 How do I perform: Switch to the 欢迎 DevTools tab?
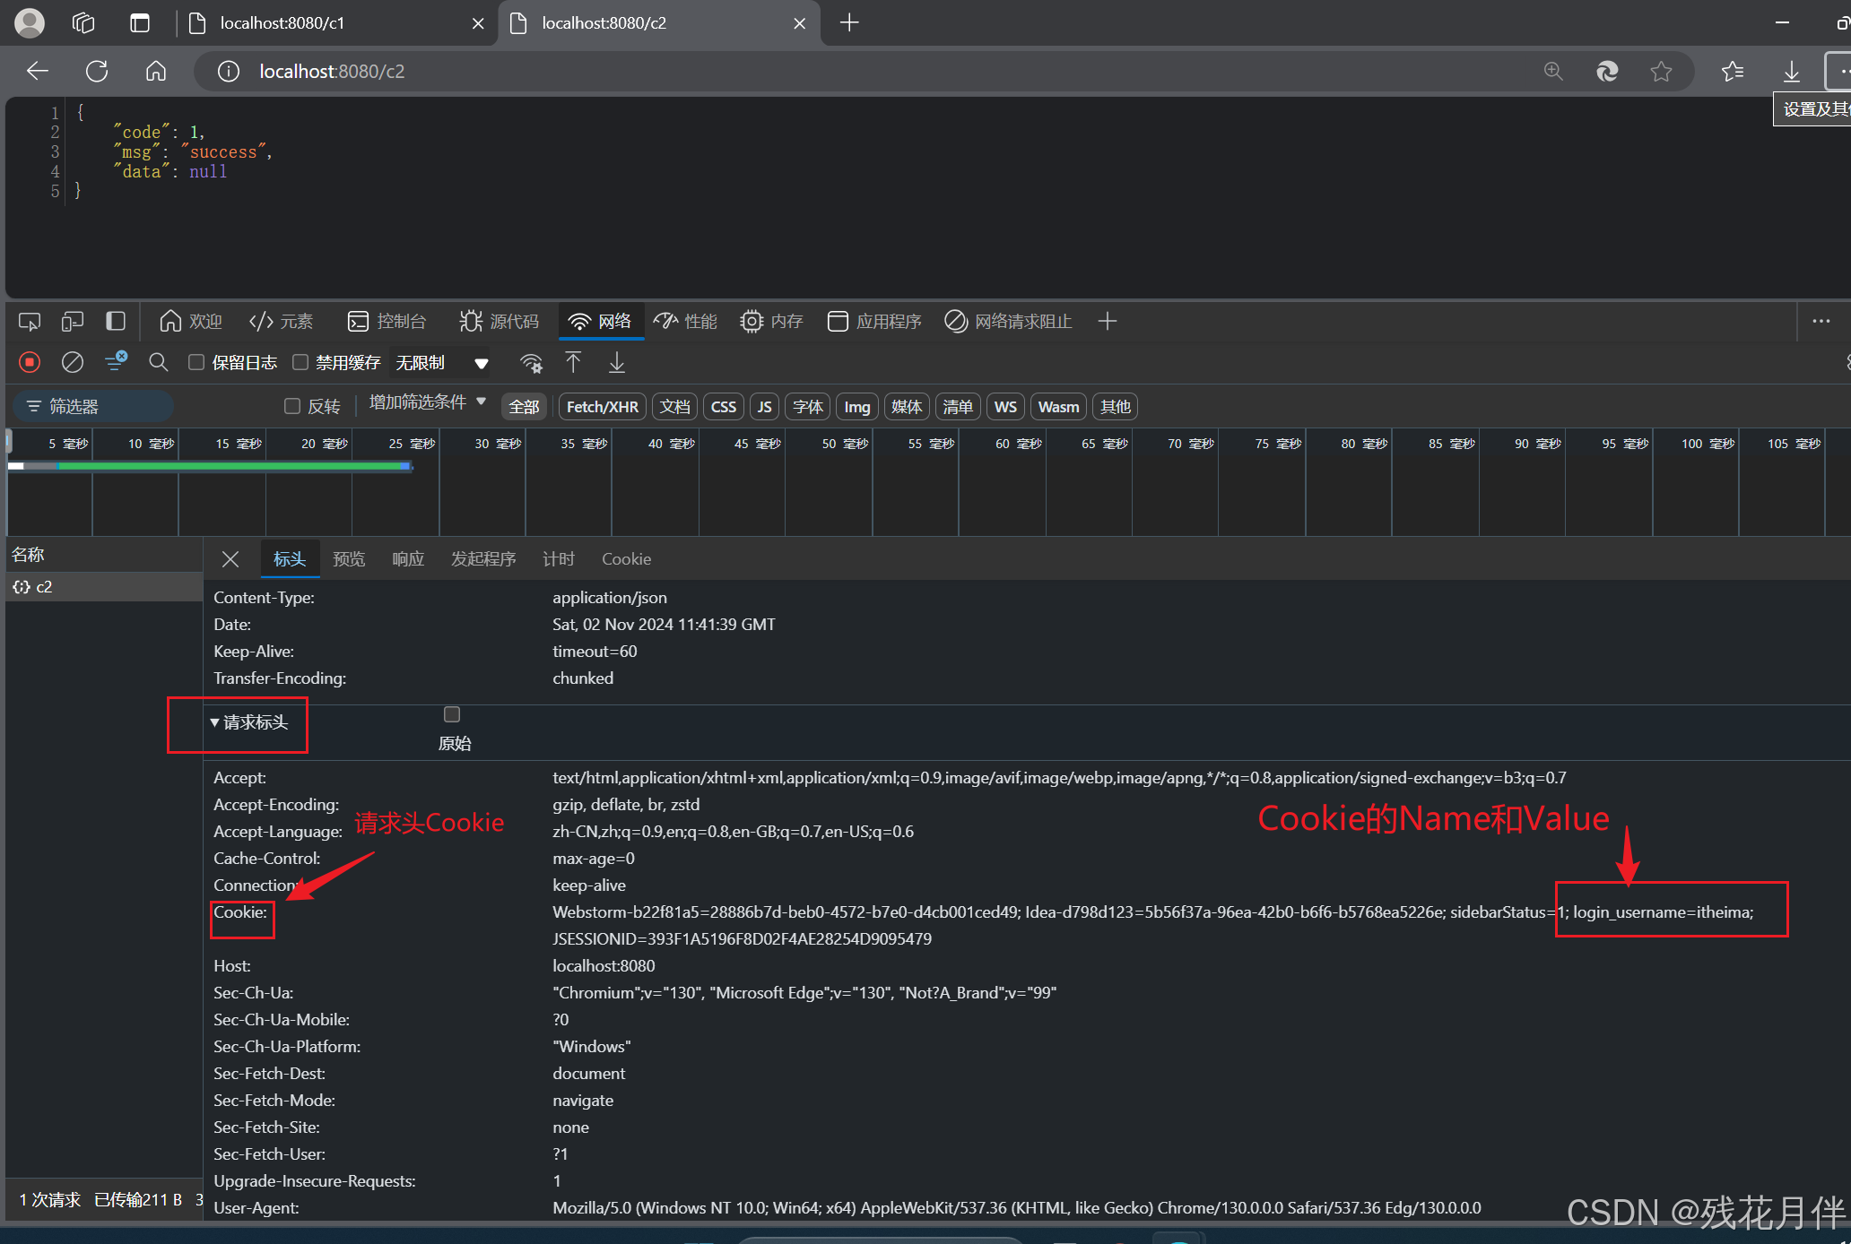pos(190,321)
